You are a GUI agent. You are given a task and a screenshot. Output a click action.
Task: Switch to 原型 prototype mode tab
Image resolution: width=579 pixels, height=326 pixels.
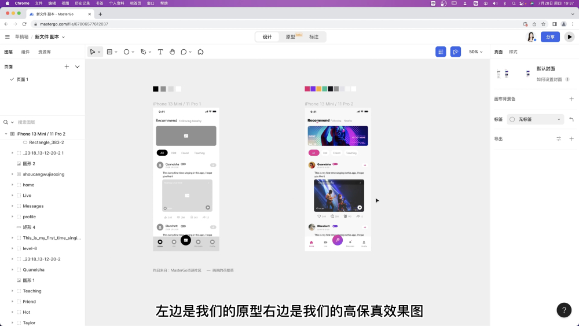point(291,37)
